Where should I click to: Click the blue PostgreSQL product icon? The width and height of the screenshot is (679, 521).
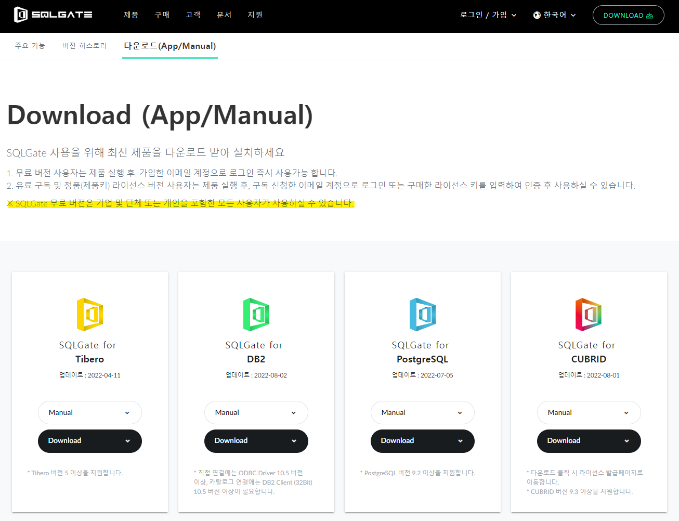423,315
